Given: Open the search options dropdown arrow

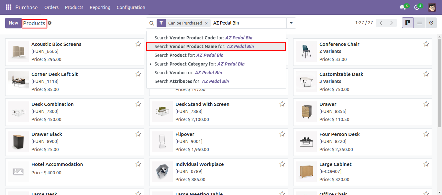Looking at the screenshot, I should [x=291, y=23].
